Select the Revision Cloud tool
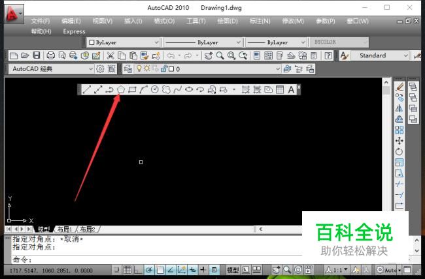This screenshot has height=279, width=425. (166, 89)
